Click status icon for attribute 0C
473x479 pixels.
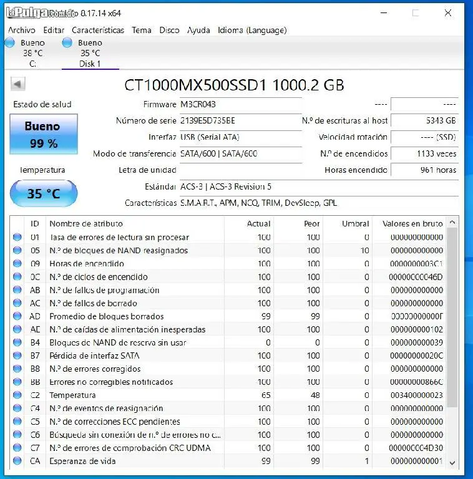[17, 277]
